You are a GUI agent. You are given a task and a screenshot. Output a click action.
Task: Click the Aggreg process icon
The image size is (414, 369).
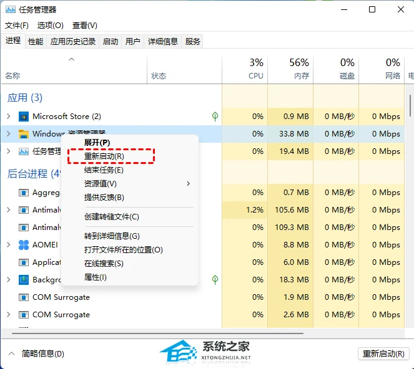point(24,193)
